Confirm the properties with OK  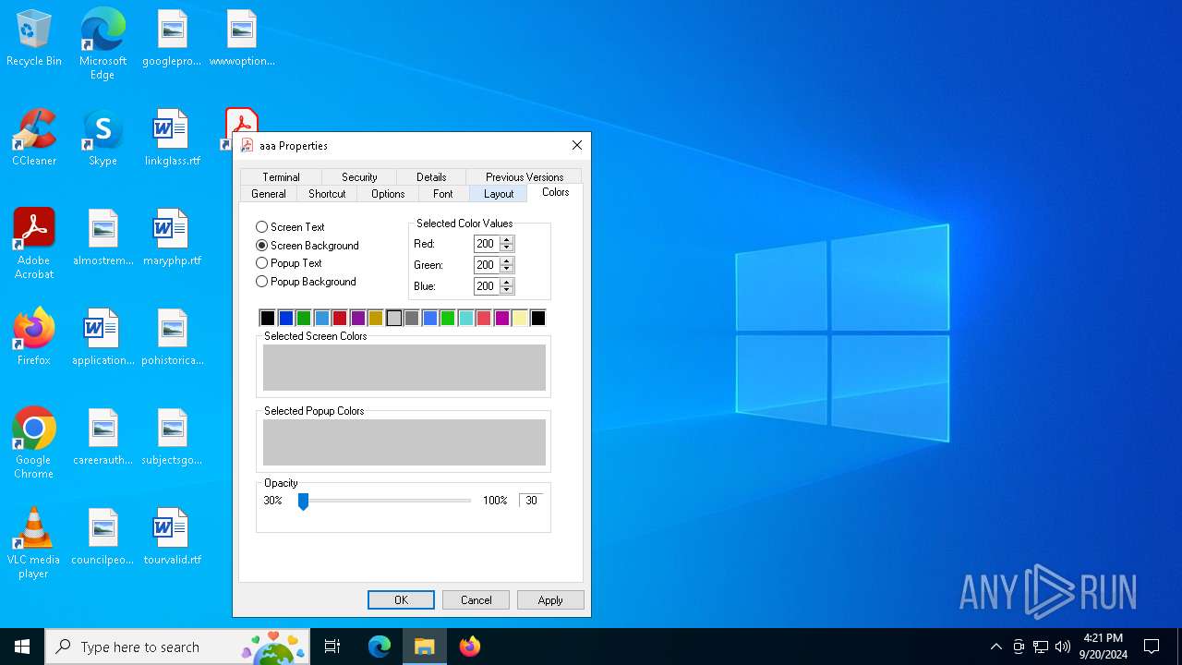coord(401,600)
